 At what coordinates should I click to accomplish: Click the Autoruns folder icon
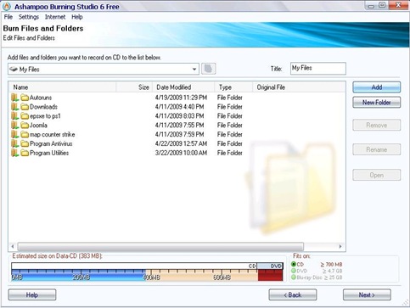(x=25, y=98)
